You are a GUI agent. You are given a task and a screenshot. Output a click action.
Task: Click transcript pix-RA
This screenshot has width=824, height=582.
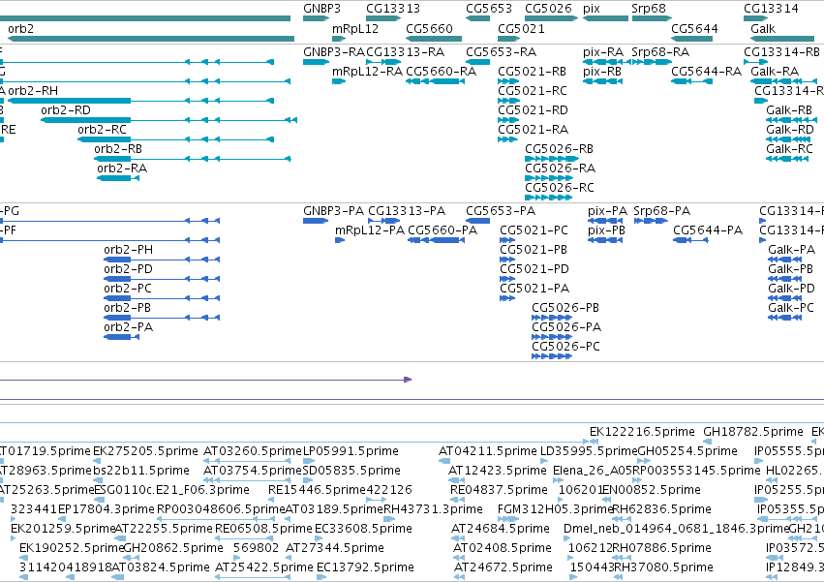click(x=603, y=52)
